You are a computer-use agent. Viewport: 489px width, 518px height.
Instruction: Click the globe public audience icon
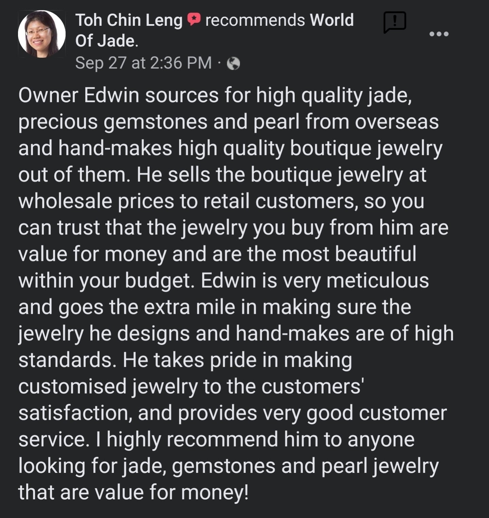coord(233,63)
